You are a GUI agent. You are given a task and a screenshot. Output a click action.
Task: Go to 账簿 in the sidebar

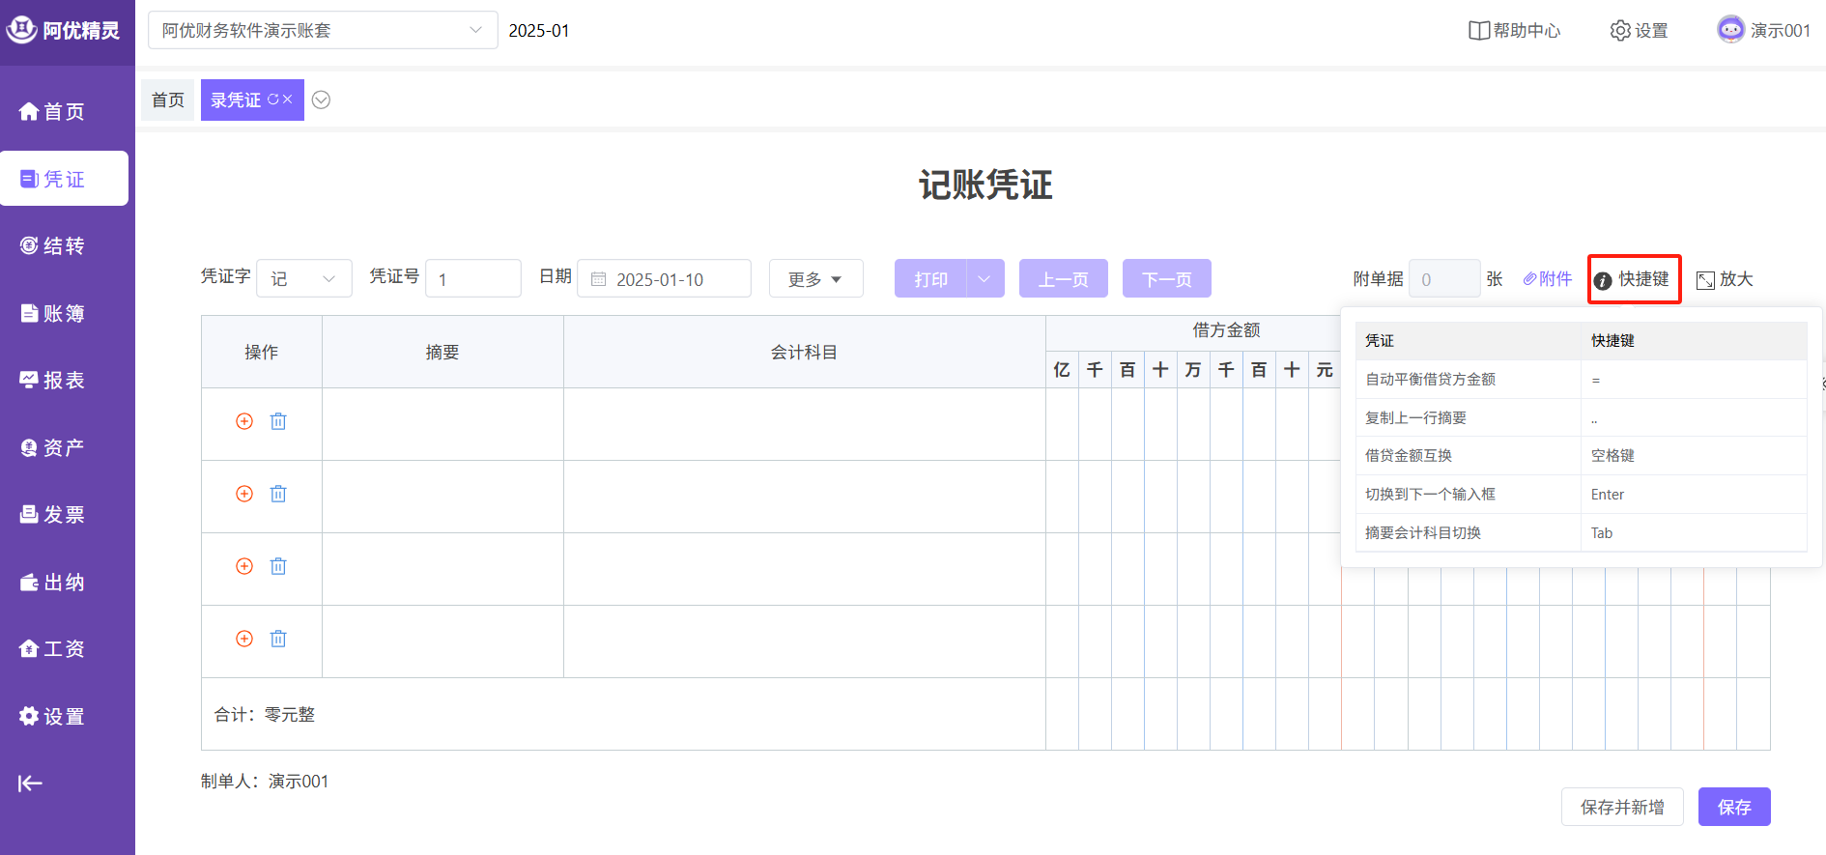tap(64, 314)
